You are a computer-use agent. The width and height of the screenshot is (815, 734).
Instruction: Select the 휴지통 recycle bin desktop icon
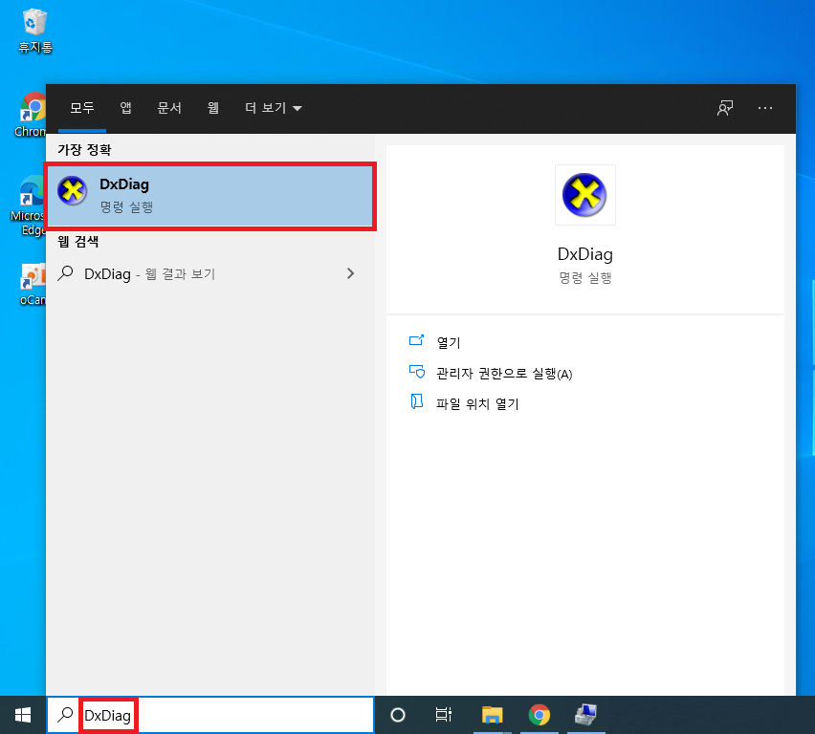tap(35, 32)
